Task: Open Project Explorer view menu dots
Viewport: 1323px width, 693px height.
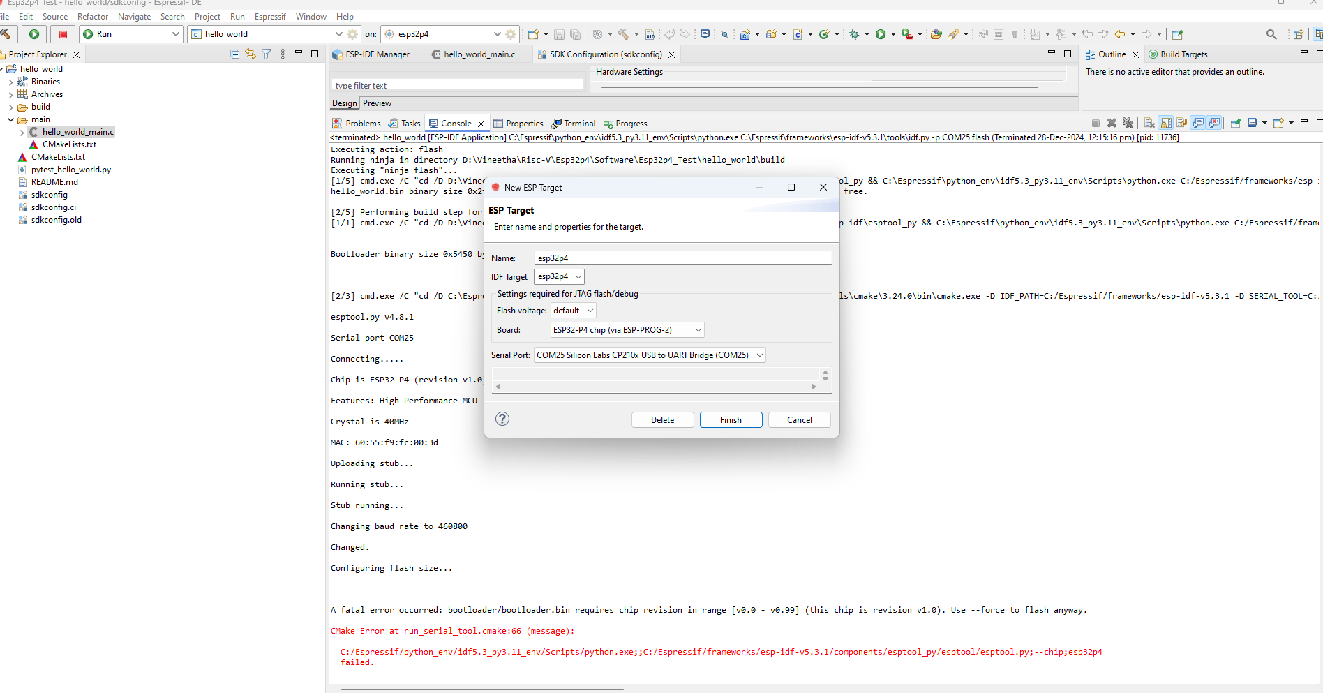Action: (283, 54)
